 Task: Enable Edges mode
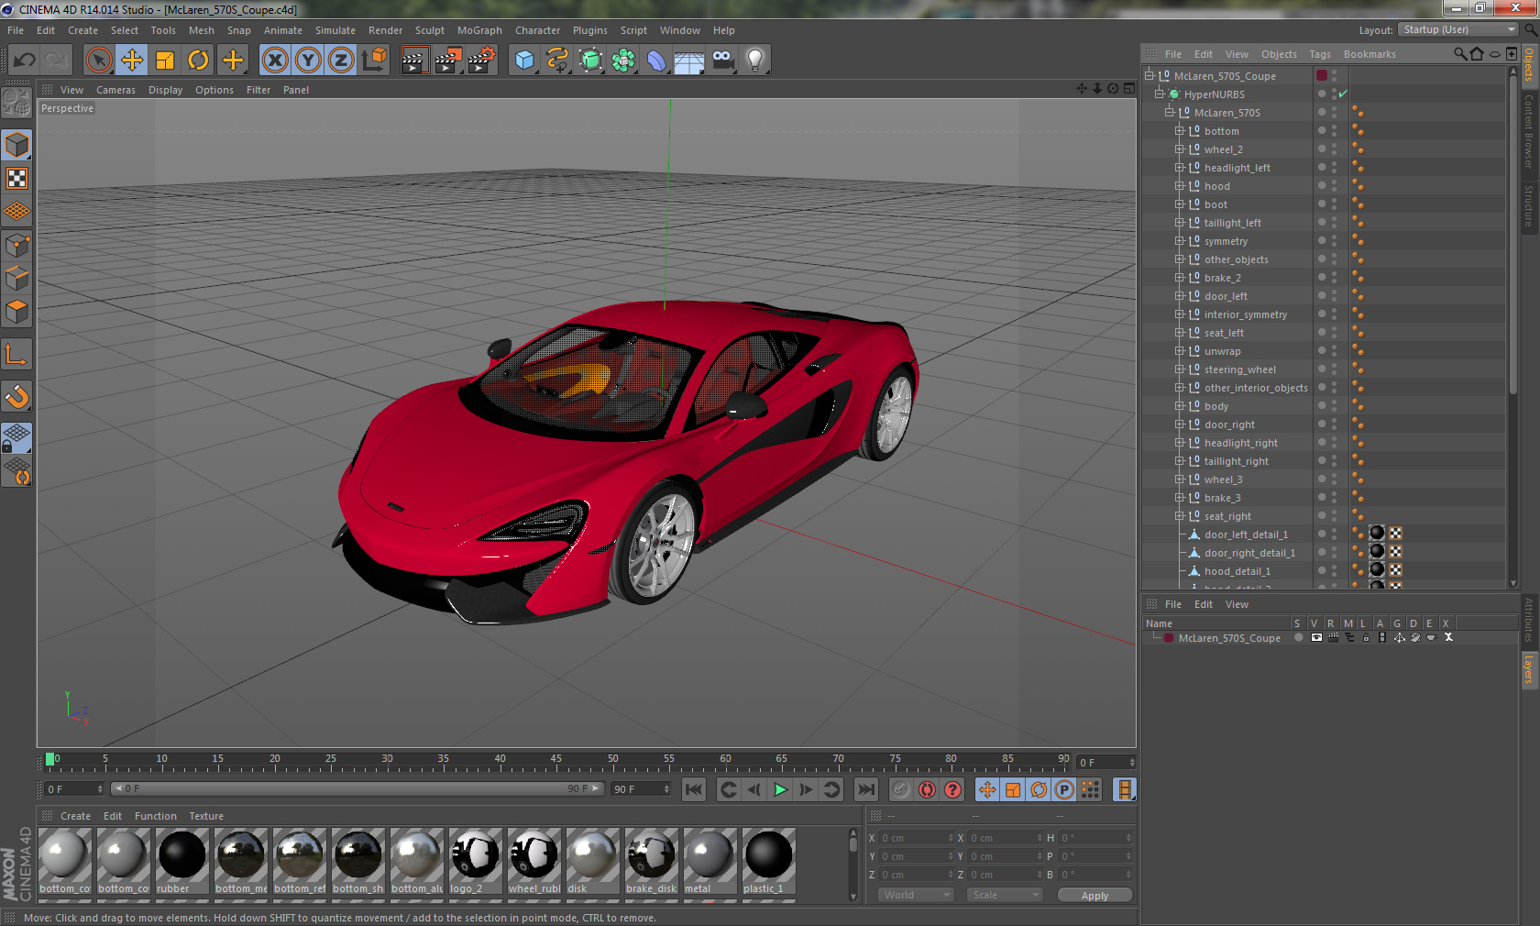[17, 279]
